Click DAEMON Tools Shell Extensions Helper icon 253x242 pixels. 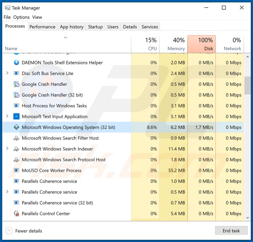(16, 62)
